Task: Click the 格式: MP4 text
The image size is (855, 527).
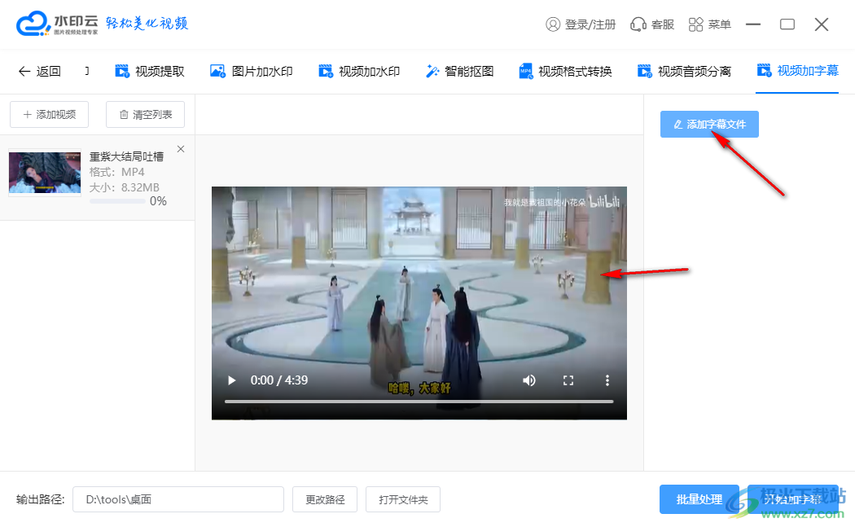Action: (117, 173)
